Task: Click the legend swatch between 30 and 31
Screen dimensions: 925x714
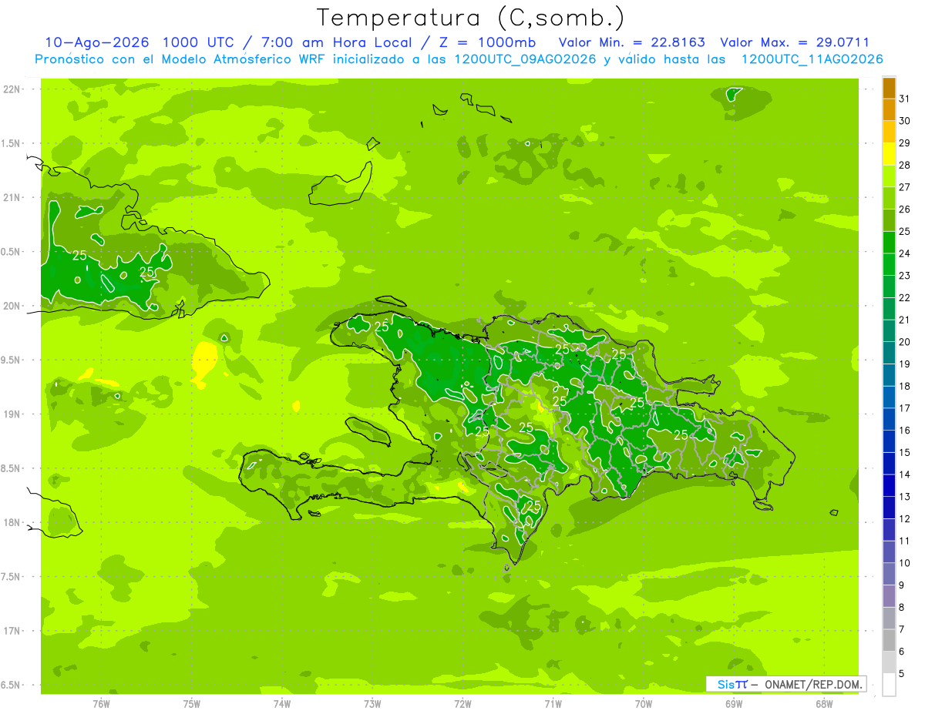Action: [x=889, y=109]
